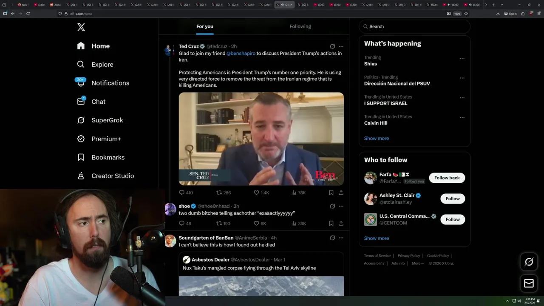Viewport: 544px width, 306px height.
Task: Ask Grok about Ted Cruz's post
Action: [332, 46]
